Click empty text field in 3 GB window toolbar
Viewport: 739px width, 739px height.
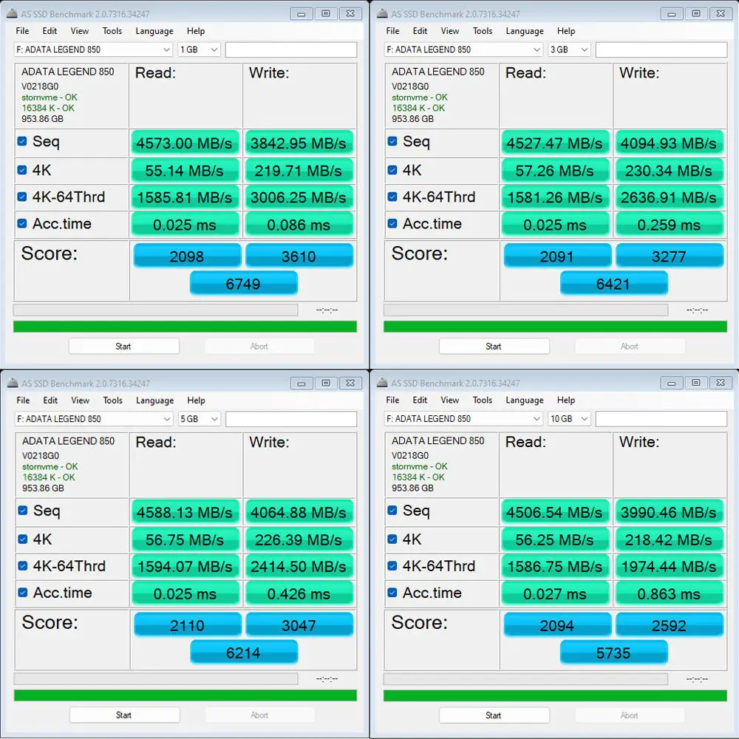pyautogui.click(x=661, y=50)
